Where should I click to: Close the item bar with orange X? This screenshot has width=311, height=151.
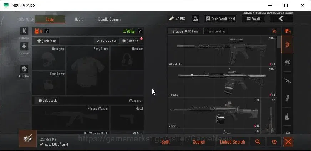(288, 142)
